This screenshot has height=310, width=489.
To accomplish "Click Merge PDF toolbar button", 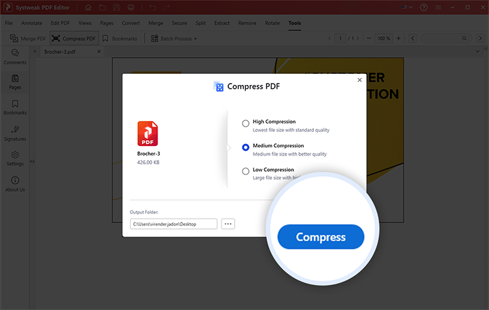I will click(x=28, y=39).
